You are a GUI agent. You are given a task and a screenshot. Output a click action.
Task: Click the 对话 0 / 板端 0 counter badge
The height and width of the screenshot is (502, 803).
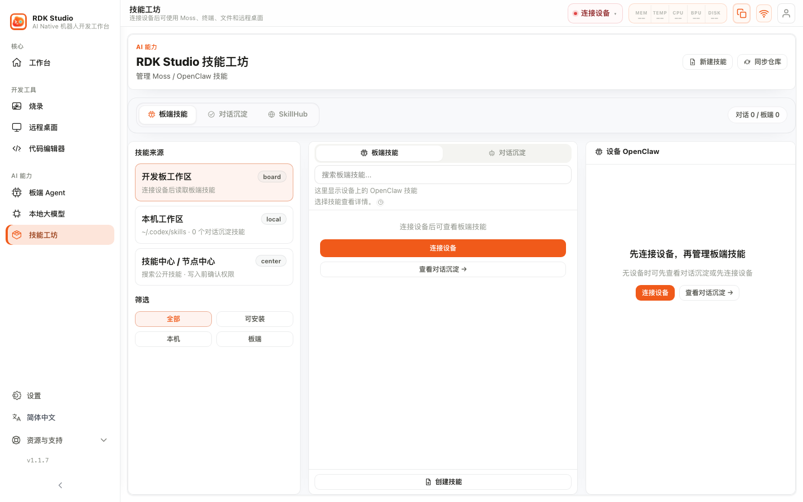(757, 115)
